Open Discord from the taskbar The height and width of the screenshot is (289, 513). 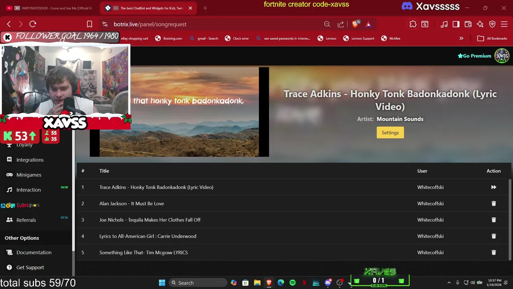tap(328, 283)
